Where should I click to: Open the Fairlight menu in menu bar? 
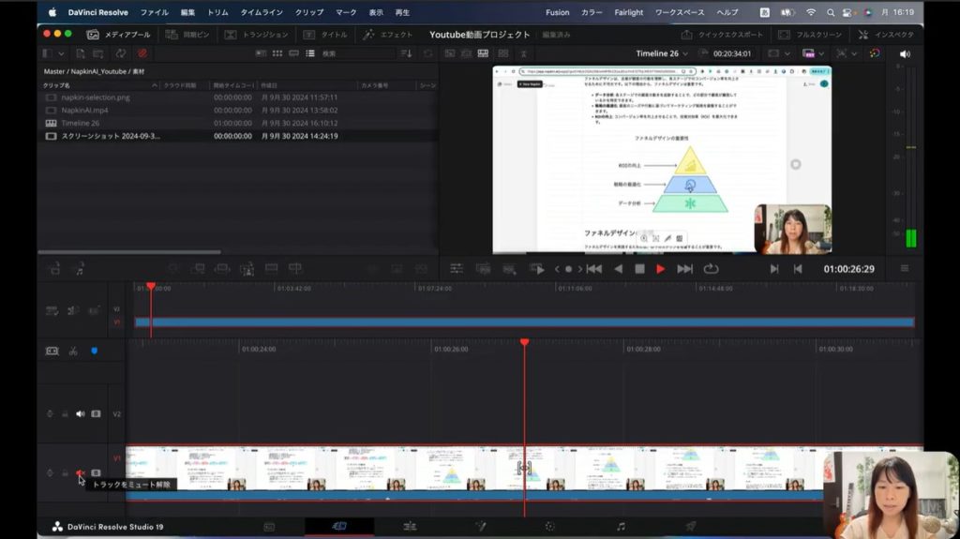click(629, 12)
